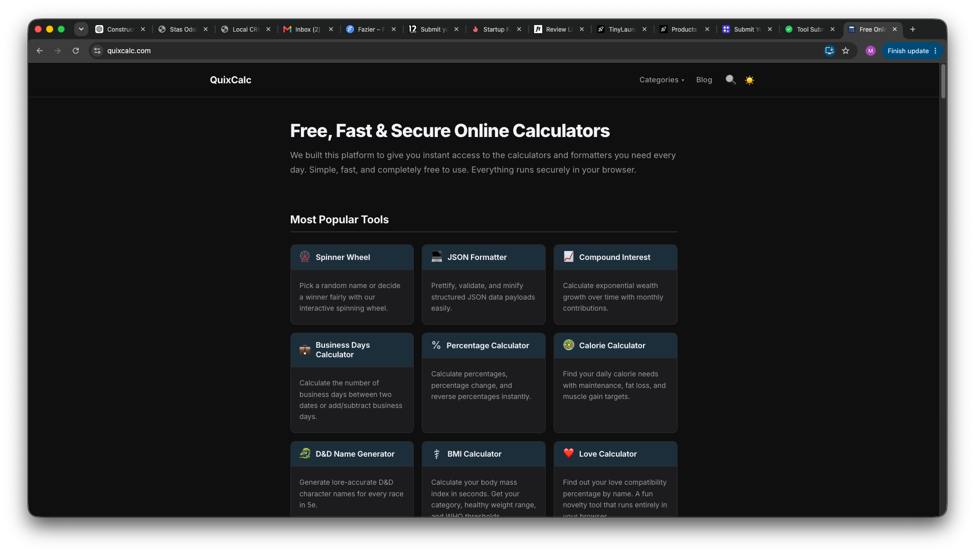Open the Percentage Calculator title

tap(487, 345)
